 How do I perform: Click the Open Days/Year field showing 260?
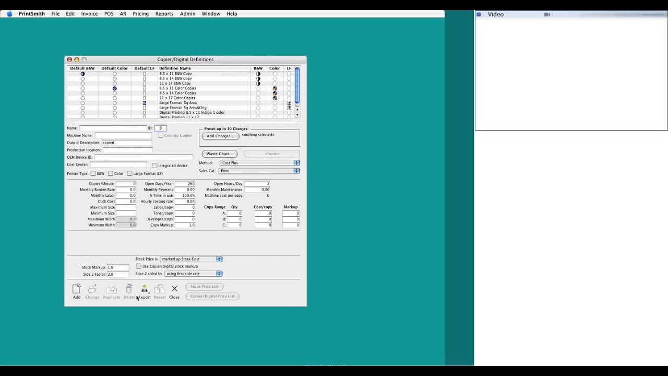(x=185, y=184)
